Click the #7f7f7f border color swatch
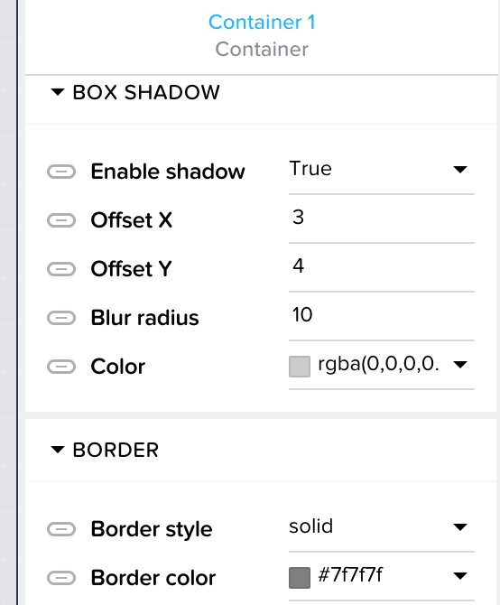This screenshot has height=605, width=500. tap(300, 578)
